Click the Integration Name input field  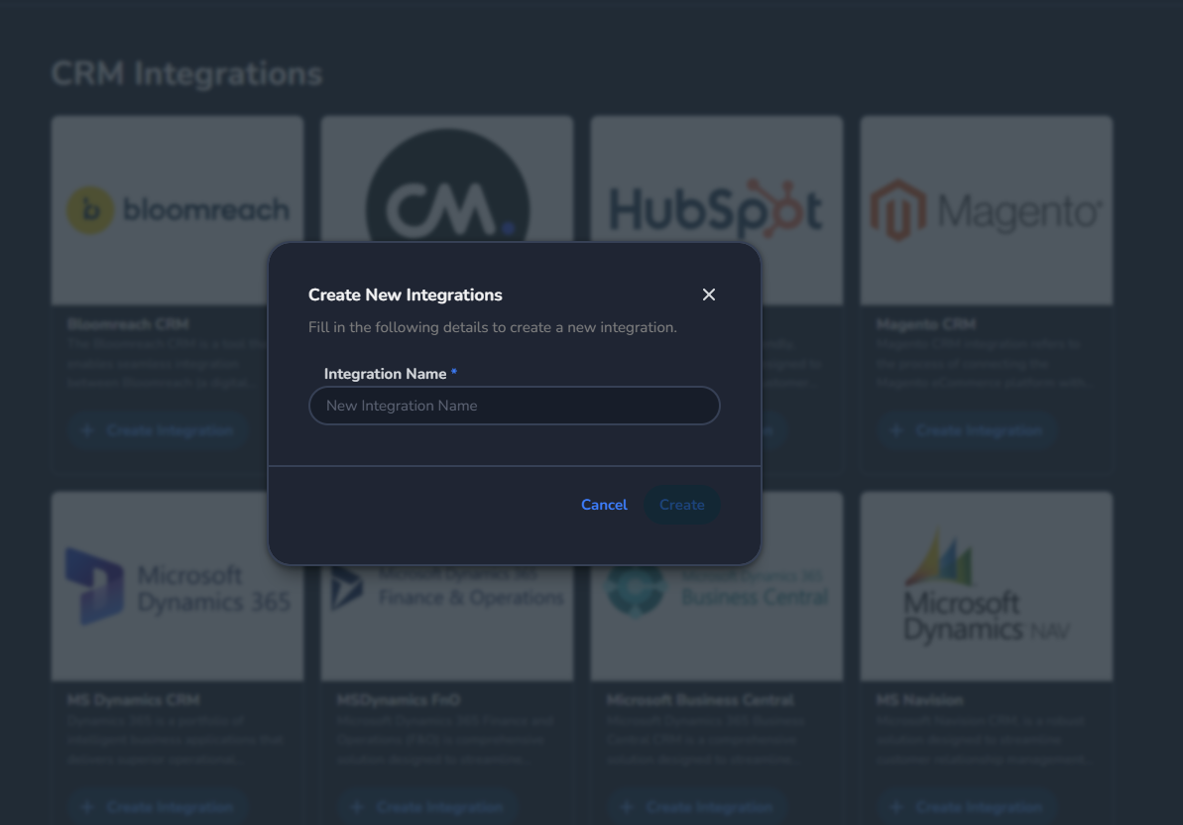pos(515,406)
